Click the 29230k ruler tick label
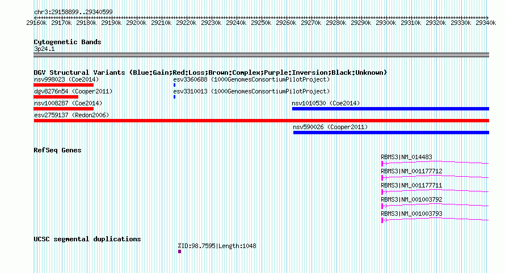Screen dimensions: 505x273 click(211, 23)
